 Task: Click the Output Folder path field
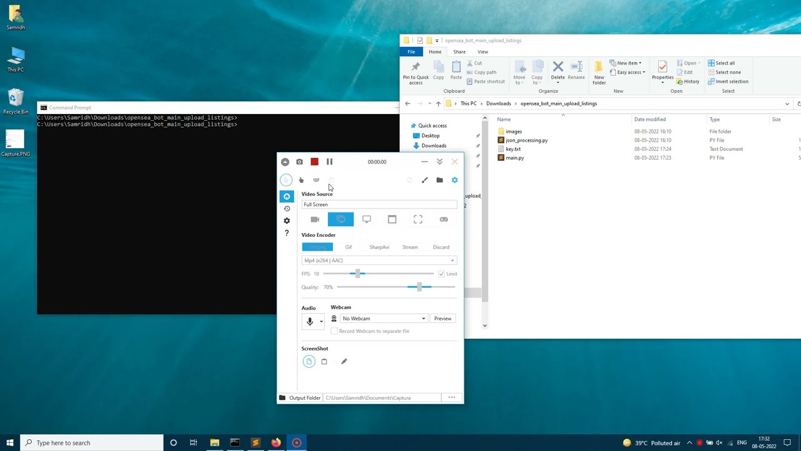382,398
